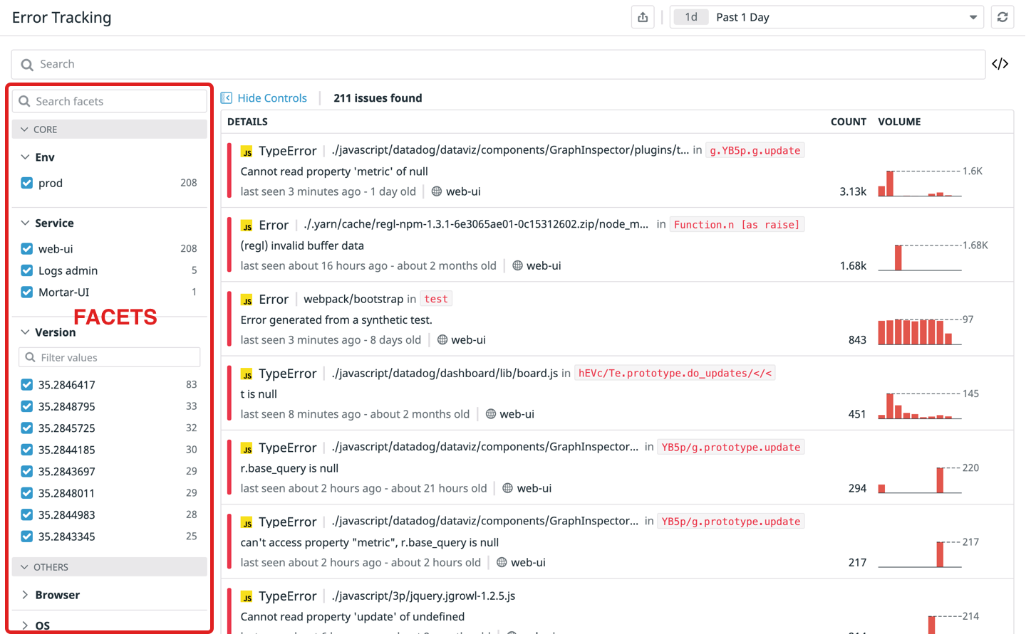Click the magnifier icon in Search facets
This screenshot has width=1026, height=634.
pos(24,101)
